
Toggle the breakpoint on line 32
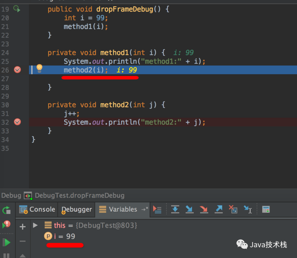[17, 122]
